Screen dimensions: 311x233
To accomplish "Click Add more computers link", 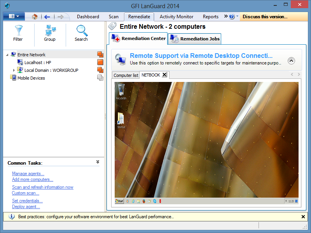I will coord(33,179).
